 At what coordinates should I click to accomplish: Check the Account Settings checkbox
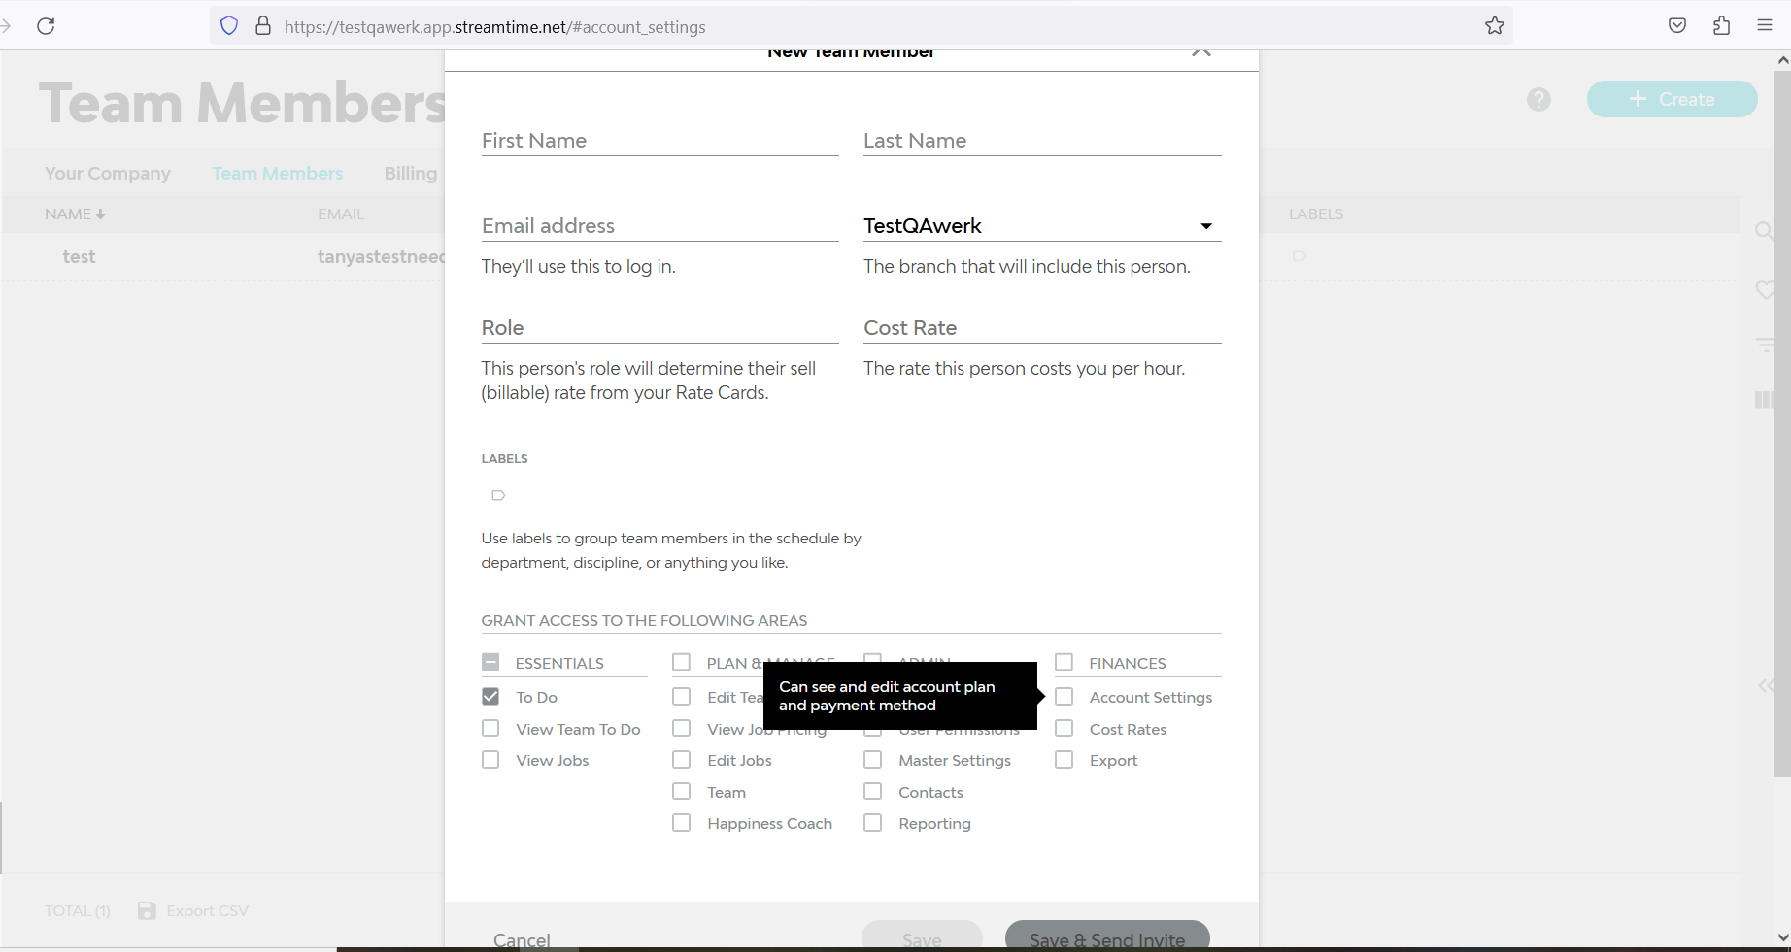1064,697
